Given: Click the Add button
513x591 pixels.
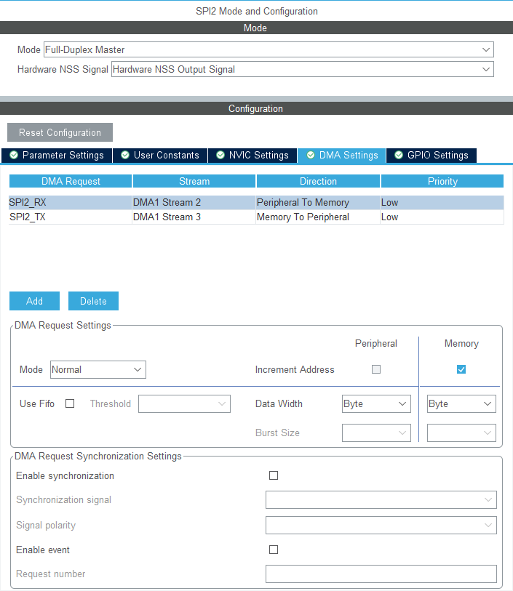Looking at the screenshot, I should tap(34, 301).
